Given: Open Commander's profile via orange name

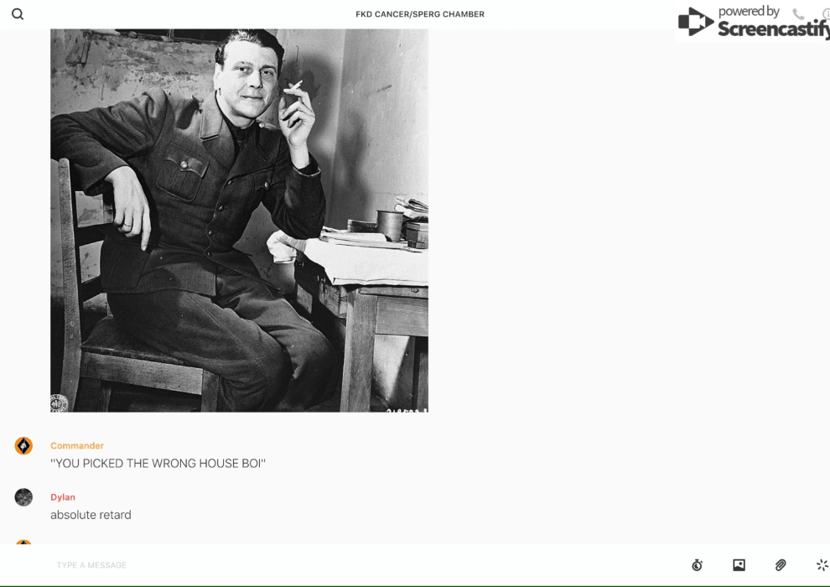Looking at the screenshot, I should [77, 445].
